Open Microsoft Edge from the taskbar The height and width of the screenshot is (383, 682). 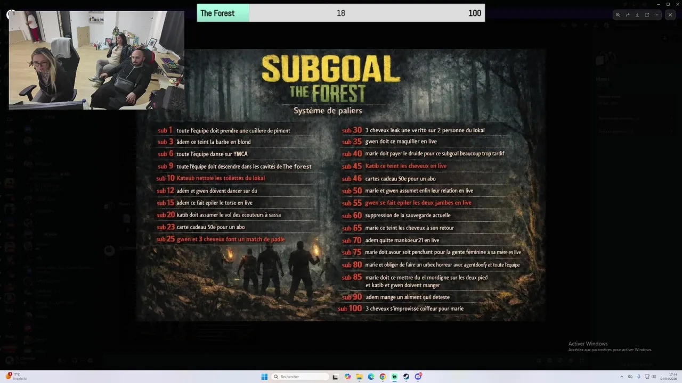371,377
